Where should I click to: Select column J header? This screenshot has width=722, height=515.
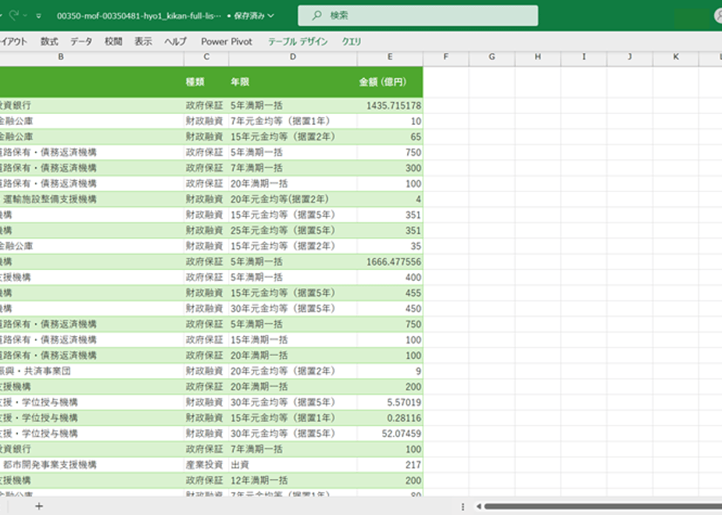tap(630, 56)
